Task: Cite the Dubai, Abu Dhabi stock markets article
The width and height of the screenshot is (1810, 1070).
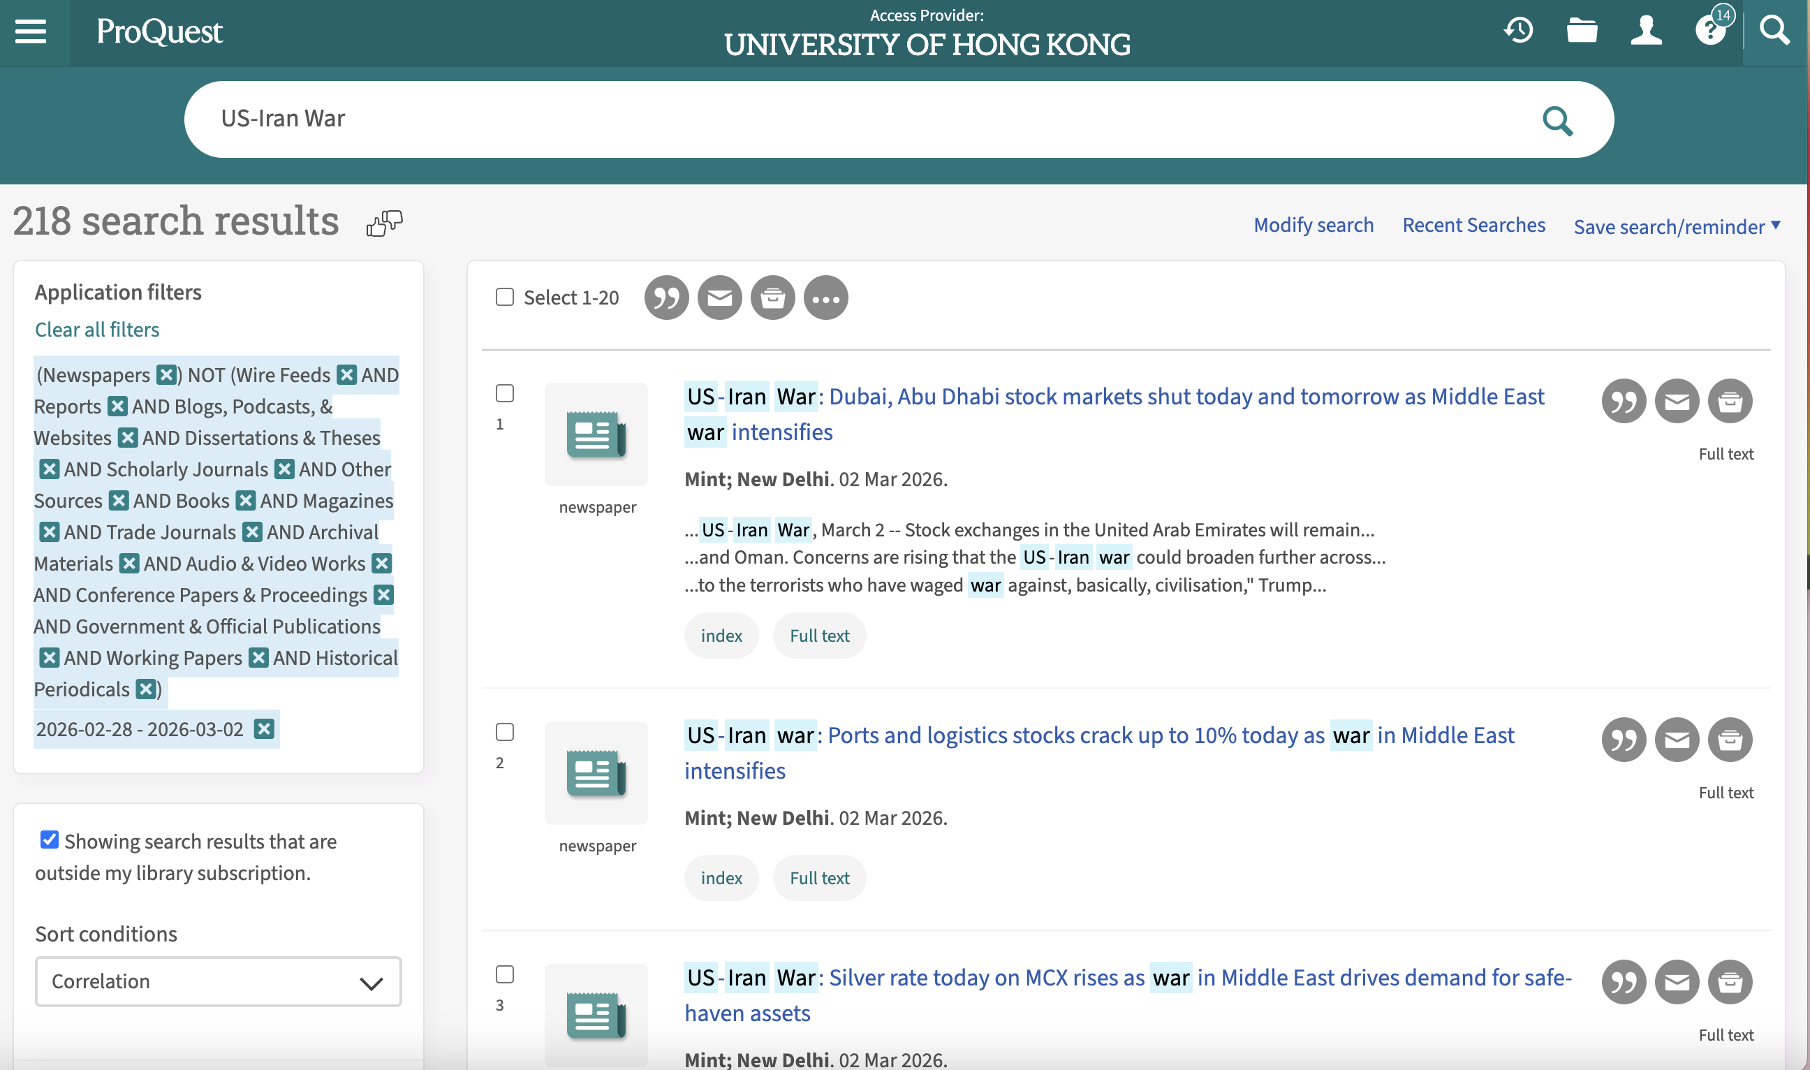Action: coord(1624,401)
